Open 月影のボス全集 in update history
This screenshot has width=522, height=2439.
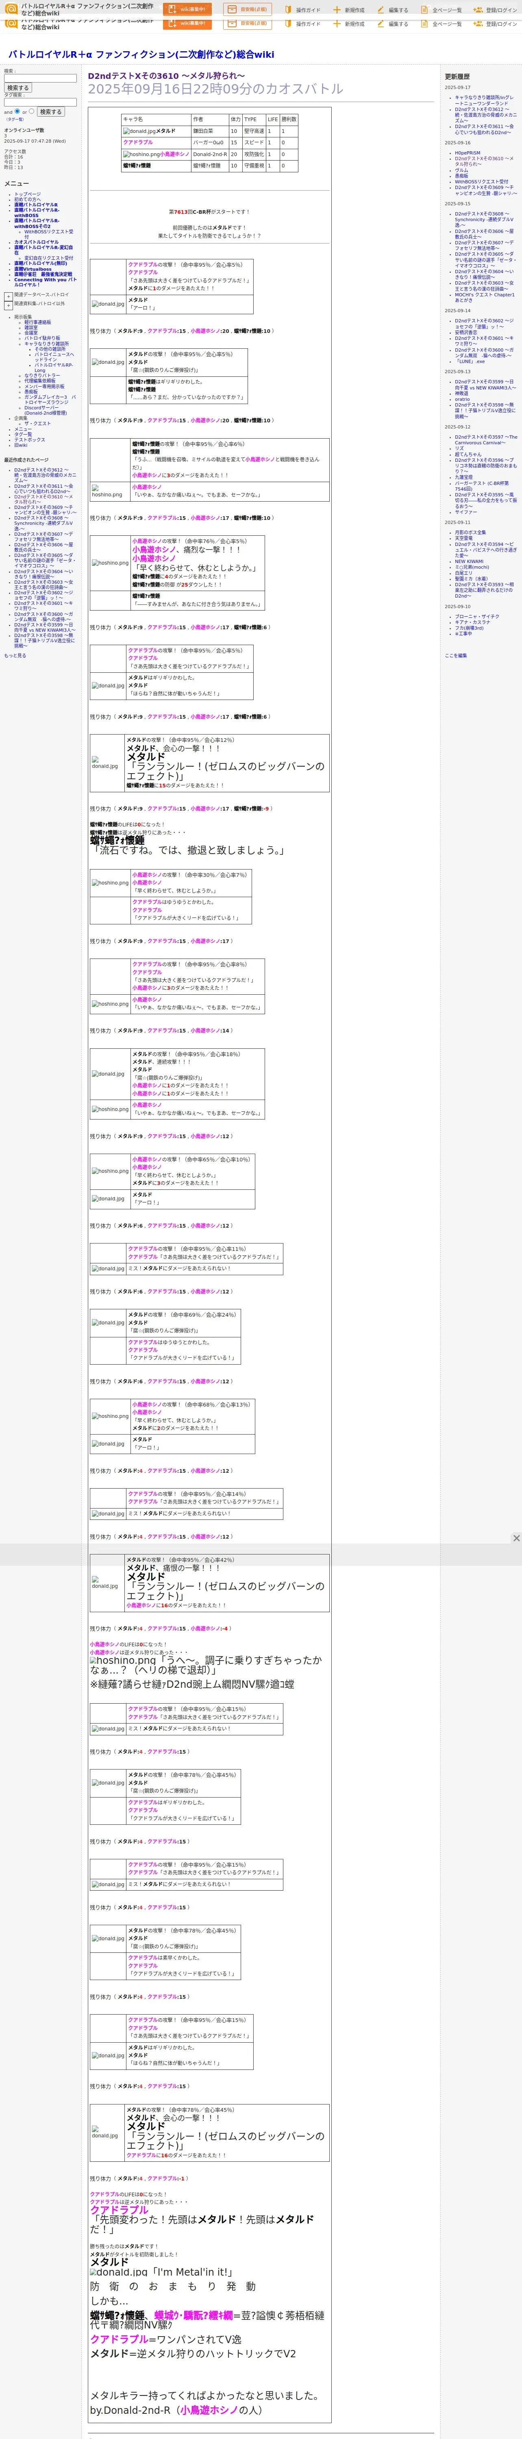(470, 532)
